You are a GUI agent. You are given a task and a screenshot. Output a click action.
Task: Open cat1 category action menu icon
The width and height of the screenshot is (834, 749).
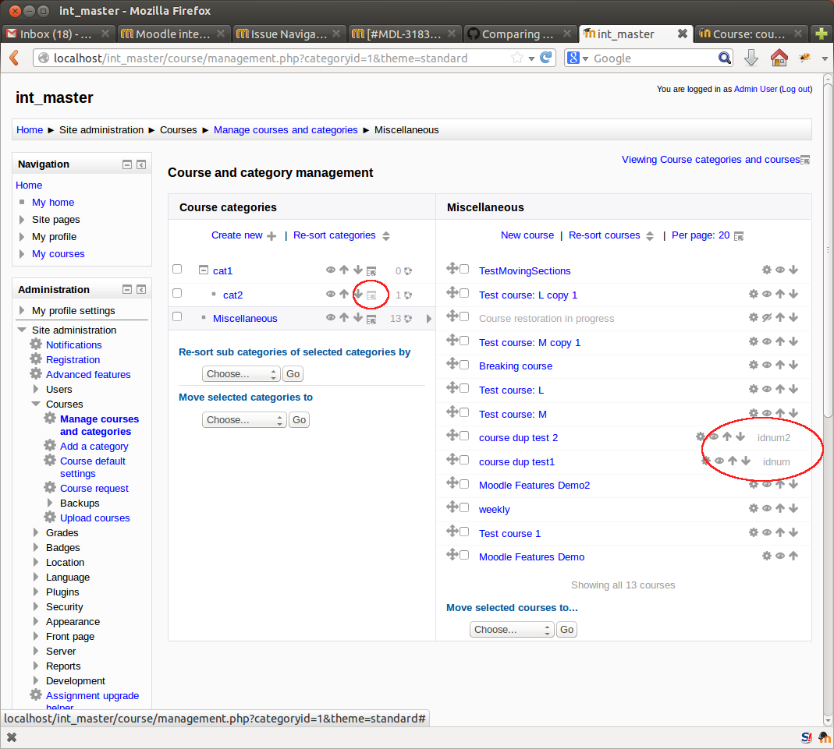pos(371,271)
